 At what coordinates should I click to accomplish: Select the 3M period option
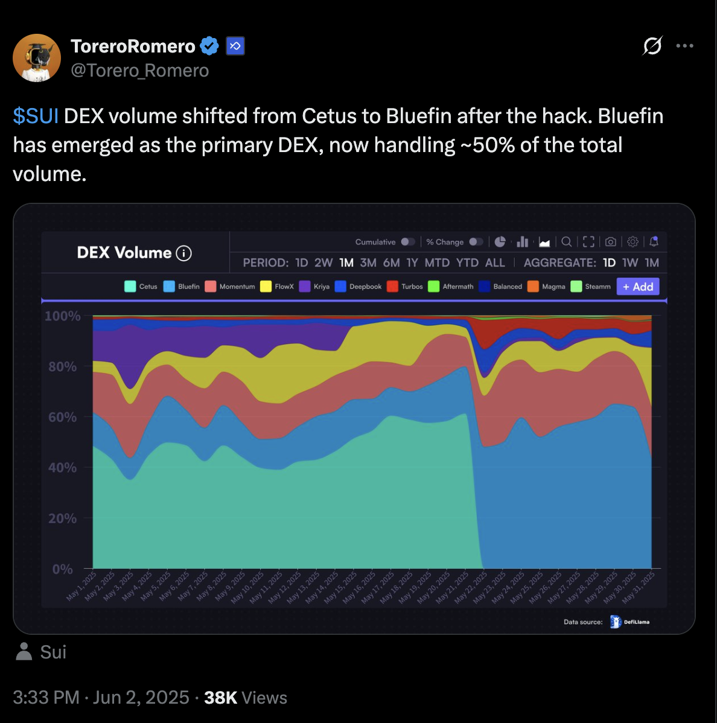368,263
